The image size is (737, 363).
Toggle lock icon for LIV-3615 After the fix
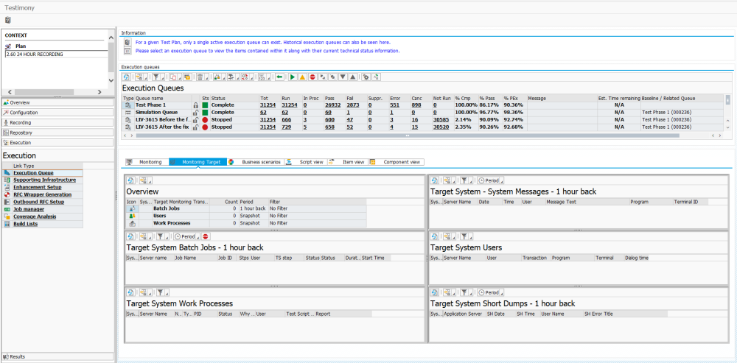point(195,127)
